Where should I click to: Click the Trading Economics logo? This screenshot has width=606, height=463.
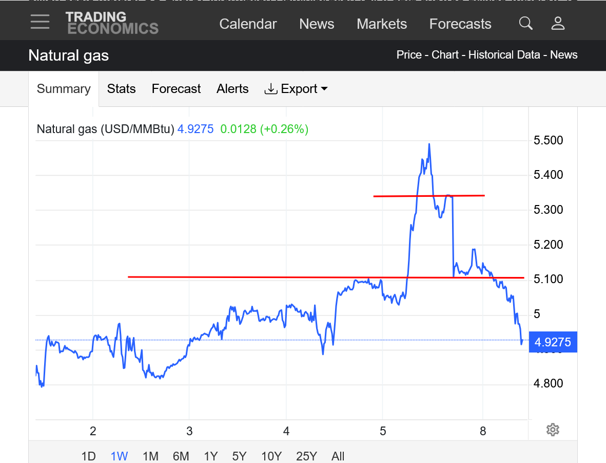click(112, 23)
